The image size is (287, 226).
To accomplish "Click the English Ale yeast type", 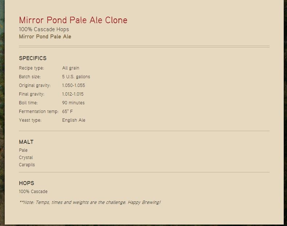I will point(74,120).
